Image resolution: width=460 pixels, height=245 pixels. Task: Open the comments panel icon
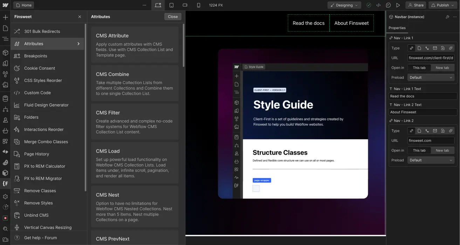388,5
